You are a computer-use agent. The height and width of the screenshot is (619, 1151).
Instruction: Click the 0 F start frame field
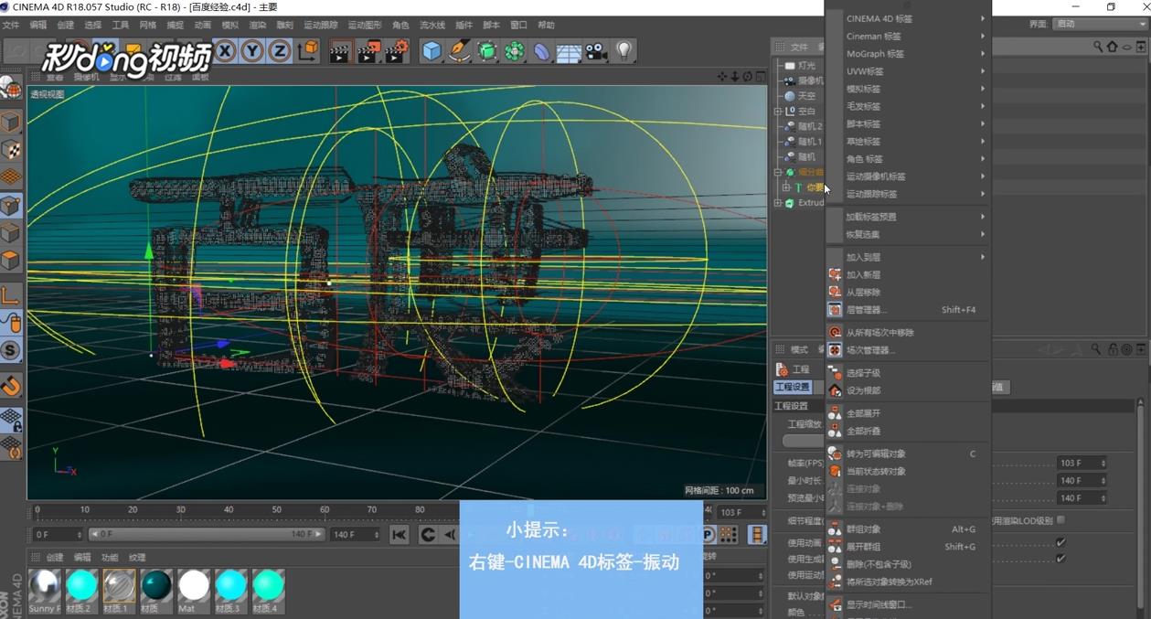tap(57, 535)
